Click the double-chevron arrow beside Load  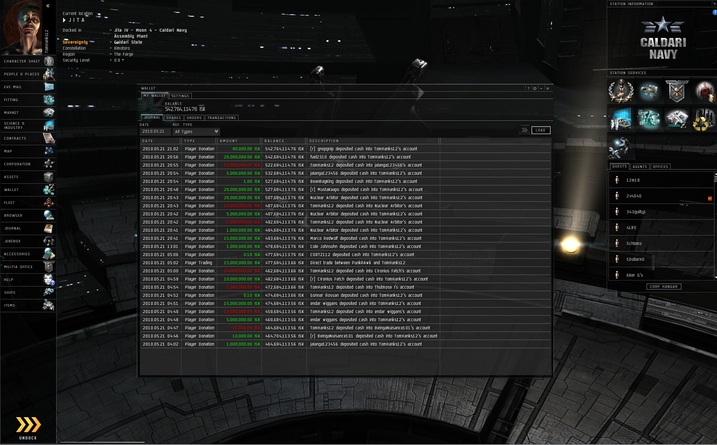(x=524, y=130)
